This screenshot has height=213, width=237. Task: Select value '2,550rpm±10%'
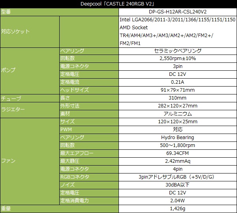(178, 58)
